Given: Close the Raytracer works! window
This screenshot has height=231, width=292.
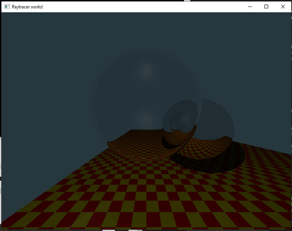Looking at the screenshot, I should (283, 7).
